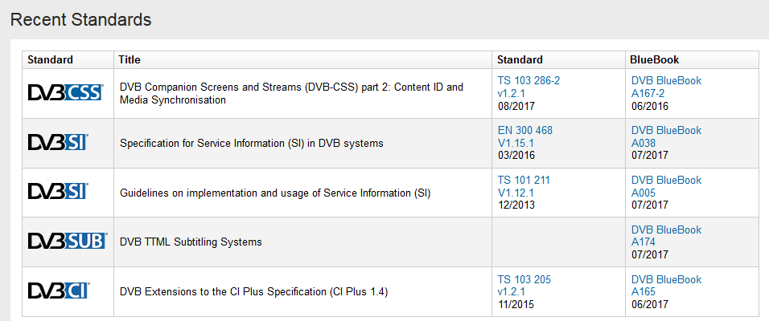Click the DVB SUB logo
This screenshot has width=769, height=321.
pyautogui.click(x=67, y=242)
